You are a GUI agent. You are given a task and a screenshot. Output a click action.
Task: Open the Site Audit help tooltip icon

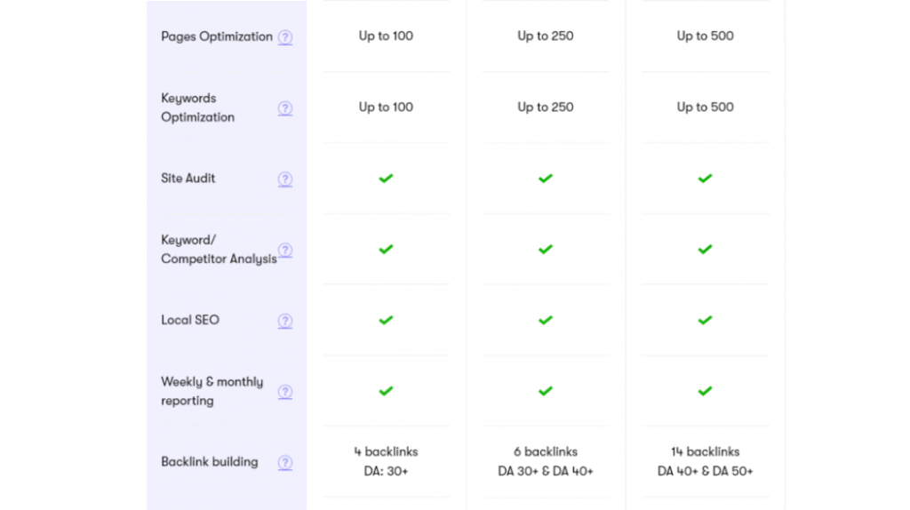285,179
